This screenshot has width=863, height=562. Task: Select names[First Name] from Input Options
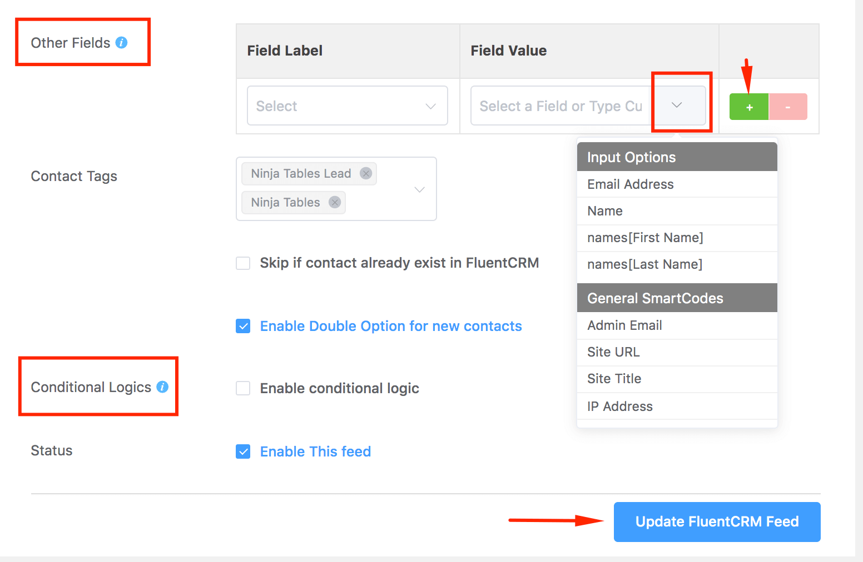pyautogui.click(x=645, y=238)
